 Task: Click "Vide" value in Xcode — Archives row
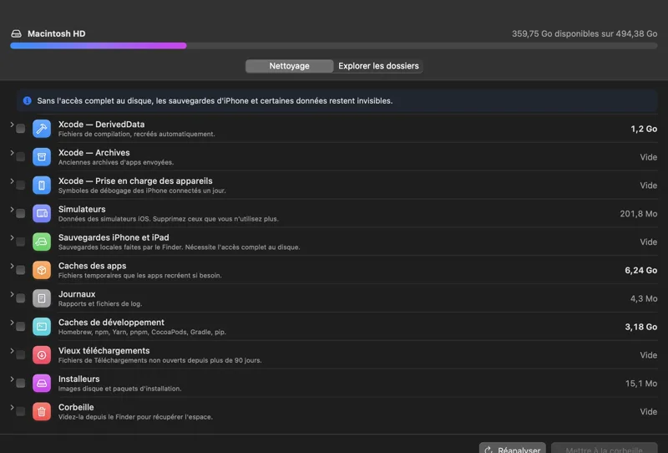point(649,157)
